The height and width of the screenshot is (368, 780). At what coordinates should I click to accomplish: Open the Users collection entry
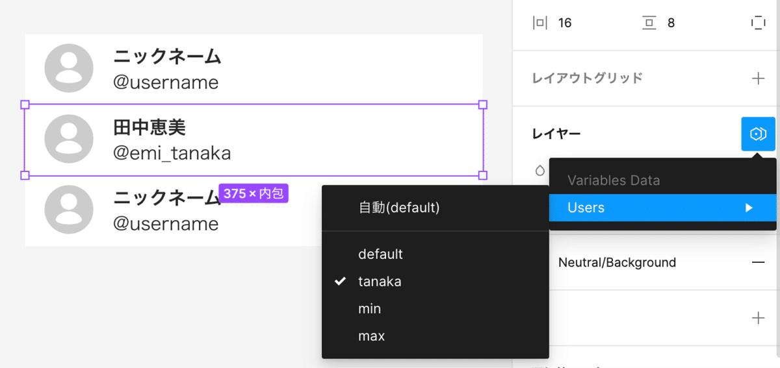(586, 208)
